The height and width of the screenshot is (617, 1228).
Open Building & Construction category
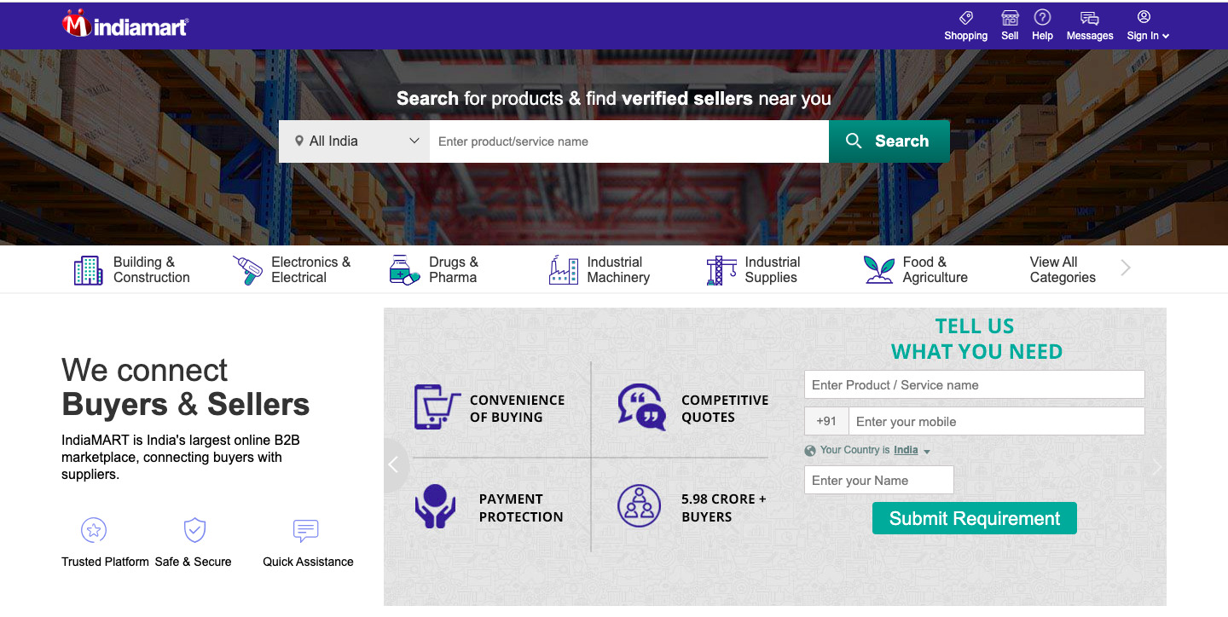click(132, 270)
